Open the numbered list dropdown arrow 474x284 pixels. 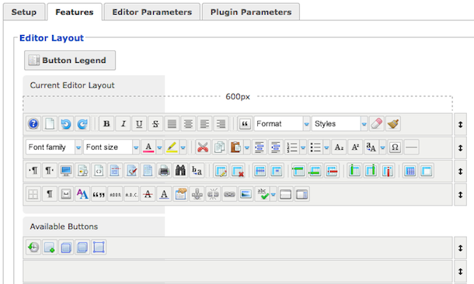tap(303, 147)
